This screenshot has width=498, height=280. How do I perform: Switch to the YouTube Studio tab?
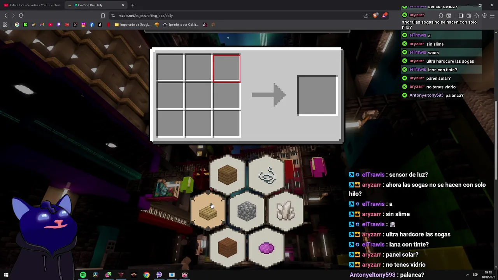pos(32,5)
